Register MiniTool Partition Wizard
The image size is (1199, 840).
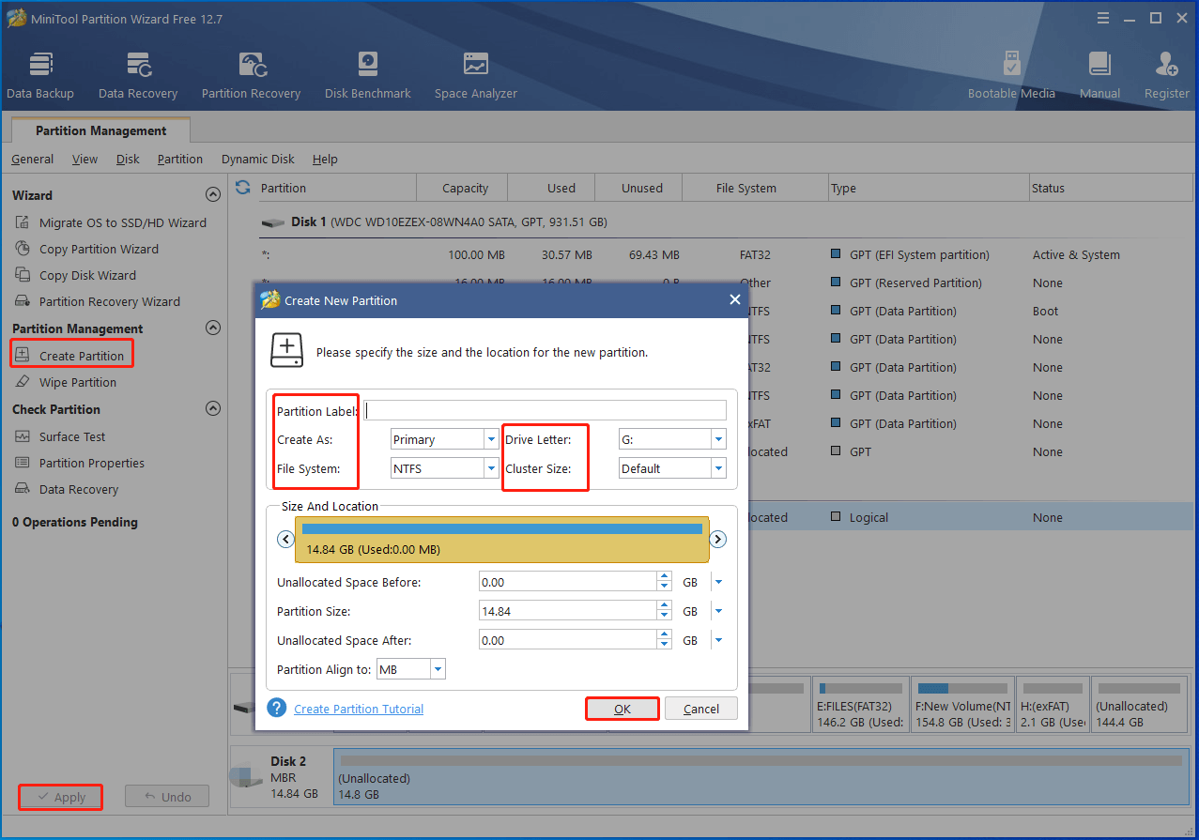(1165, 73)
